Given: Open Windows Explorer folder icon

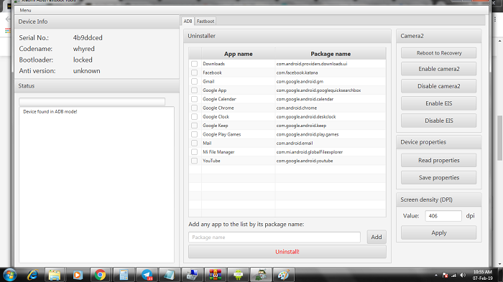Looking at the screenshot, I should (55, 275).
